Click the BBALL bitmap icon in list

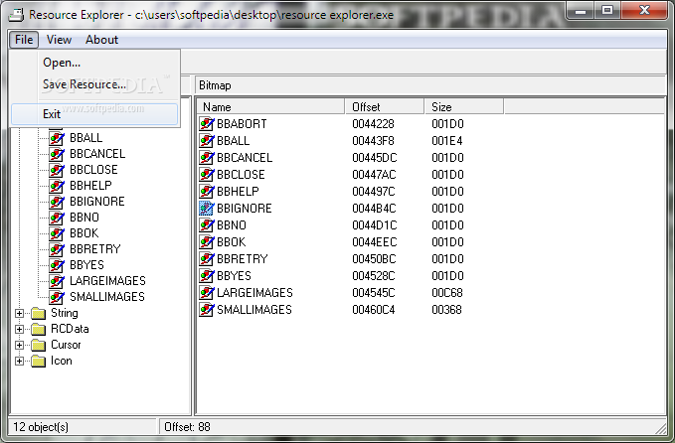click(207, 141)
